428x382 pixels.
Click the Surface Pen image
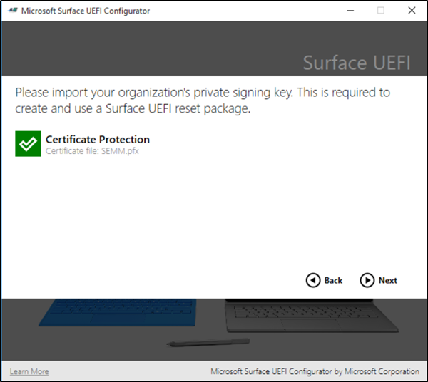point(208,344)
